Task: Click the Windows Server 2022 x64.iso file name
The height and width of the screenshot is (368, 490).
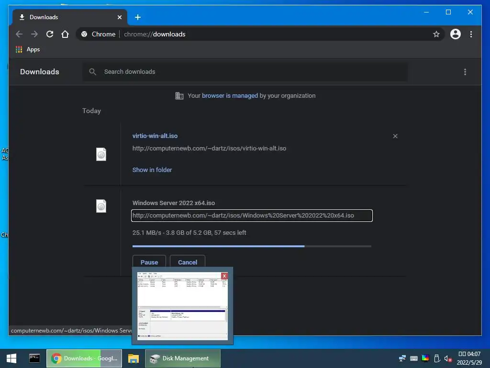Action: 174,203
